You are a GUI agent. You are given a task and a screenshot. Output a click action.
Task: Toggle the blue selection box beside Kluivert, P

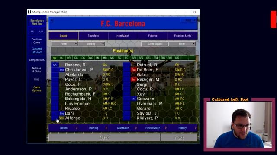click(x=127, y=118)
